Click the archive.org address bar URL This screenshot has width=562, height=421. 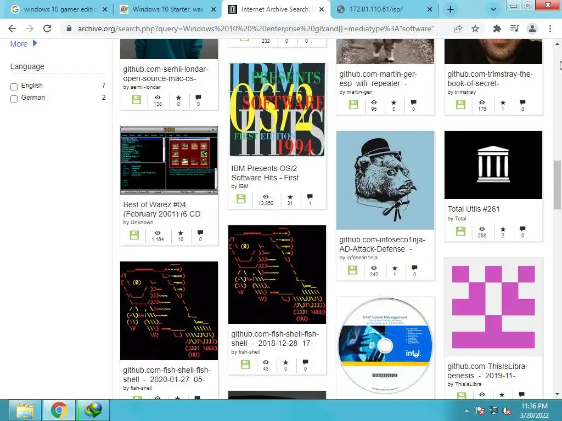pos(256,29)
